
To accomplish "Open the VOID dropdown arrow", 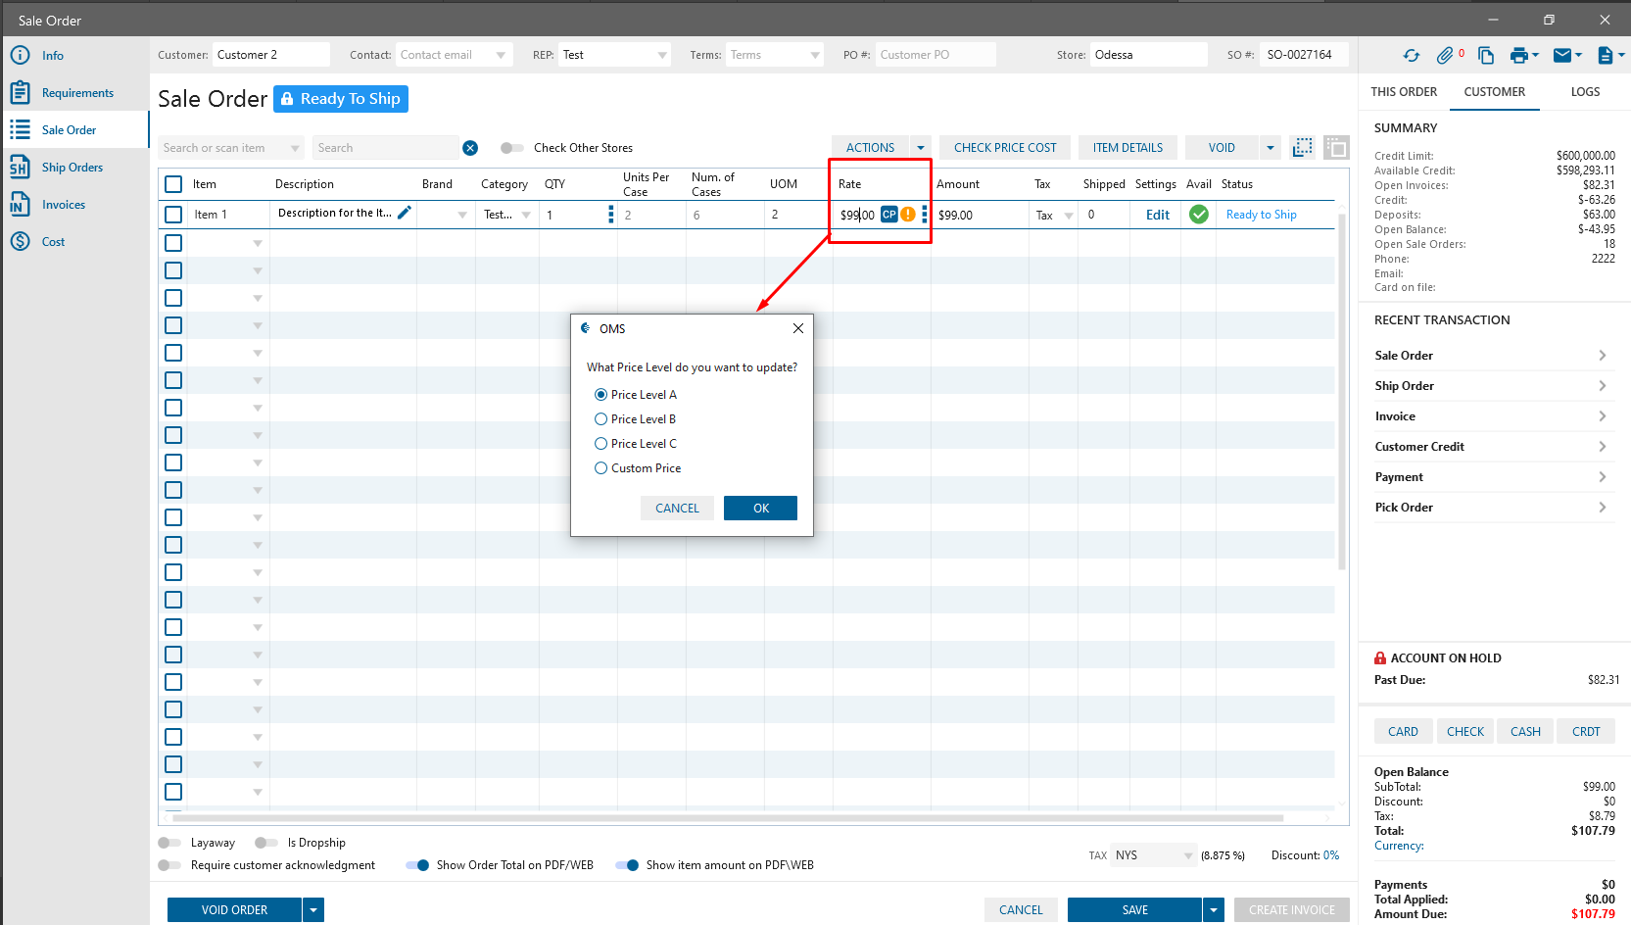I will click(x=1271, y=148).
